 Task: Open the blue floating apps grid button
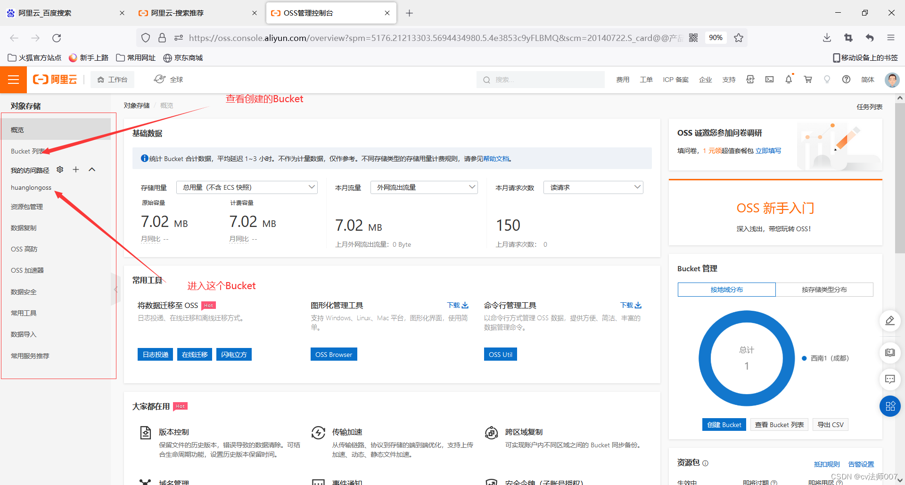(890, 406)
